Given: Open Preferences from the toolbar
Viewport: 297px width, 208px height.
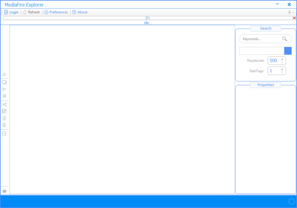Looking at the screenshot, I should tap(56, 12).
